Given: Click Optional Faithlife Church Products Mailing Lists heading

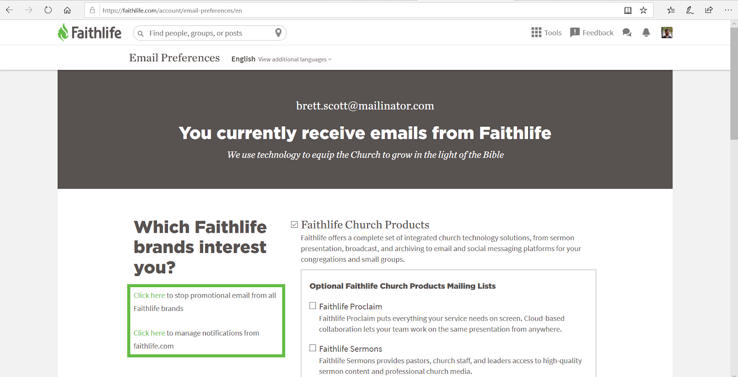Looking at the screenshot, I should pyautogui.click(x=402, y=286).
